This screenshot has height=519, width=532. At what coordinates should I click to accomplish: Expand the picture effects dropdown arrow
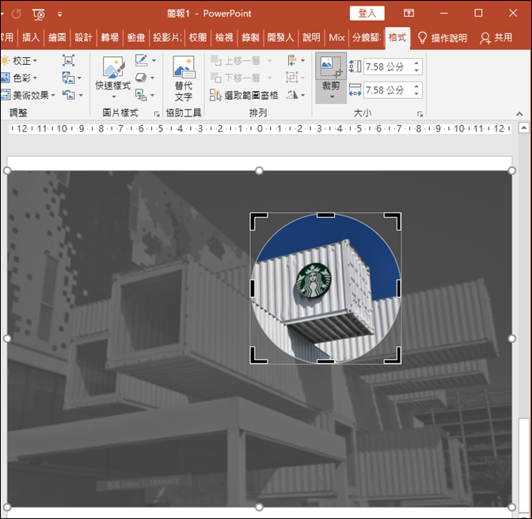coord(152,78)
